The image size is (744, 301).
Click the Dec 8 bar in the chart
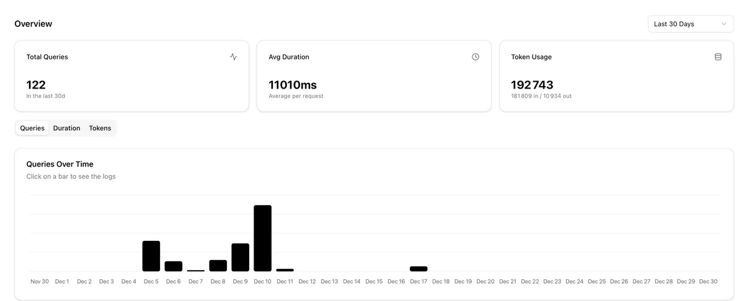(218, 266)
